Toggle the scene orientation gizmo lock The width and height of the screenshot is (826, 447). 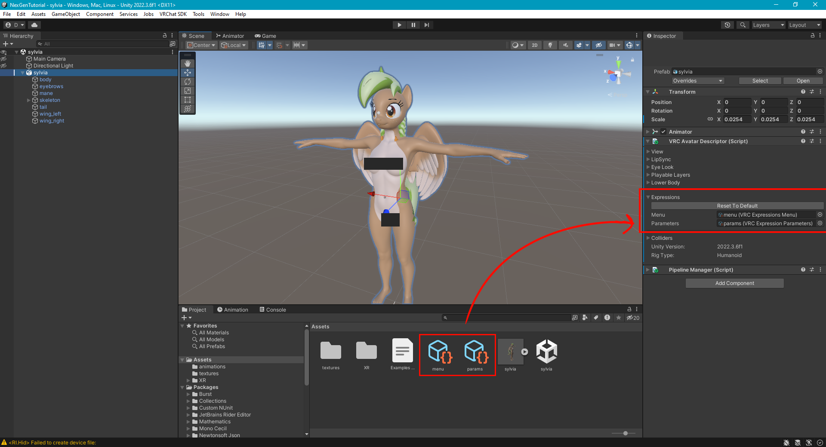coord(632,60)
